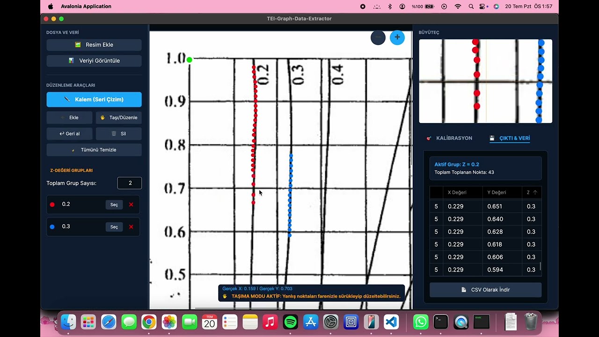Image resolution: width=599 pixels, height=337 pixels.
Task: Click the Geri al undo button
Action: click(x=69, y=134)
